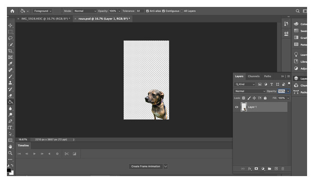Switch to the Channels tab
314x183 pixels.
(x=254, y=76)
